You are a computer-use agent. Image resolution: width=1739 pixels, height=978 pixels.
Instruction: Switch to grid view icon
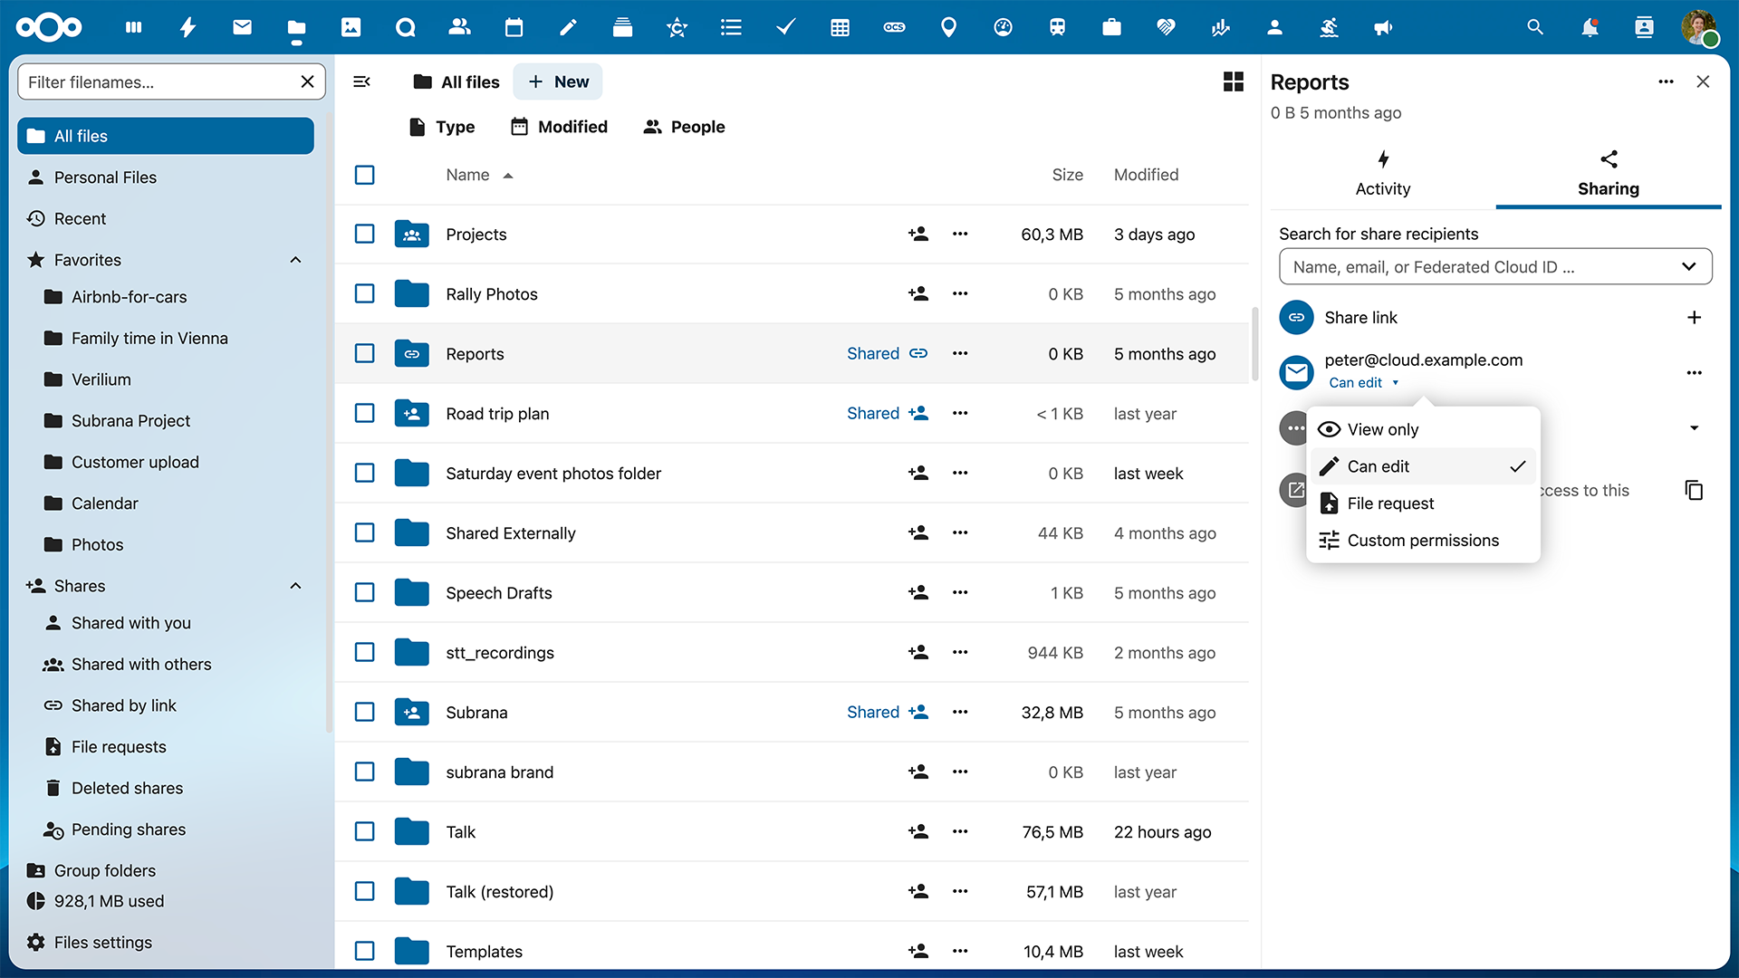1233,81
